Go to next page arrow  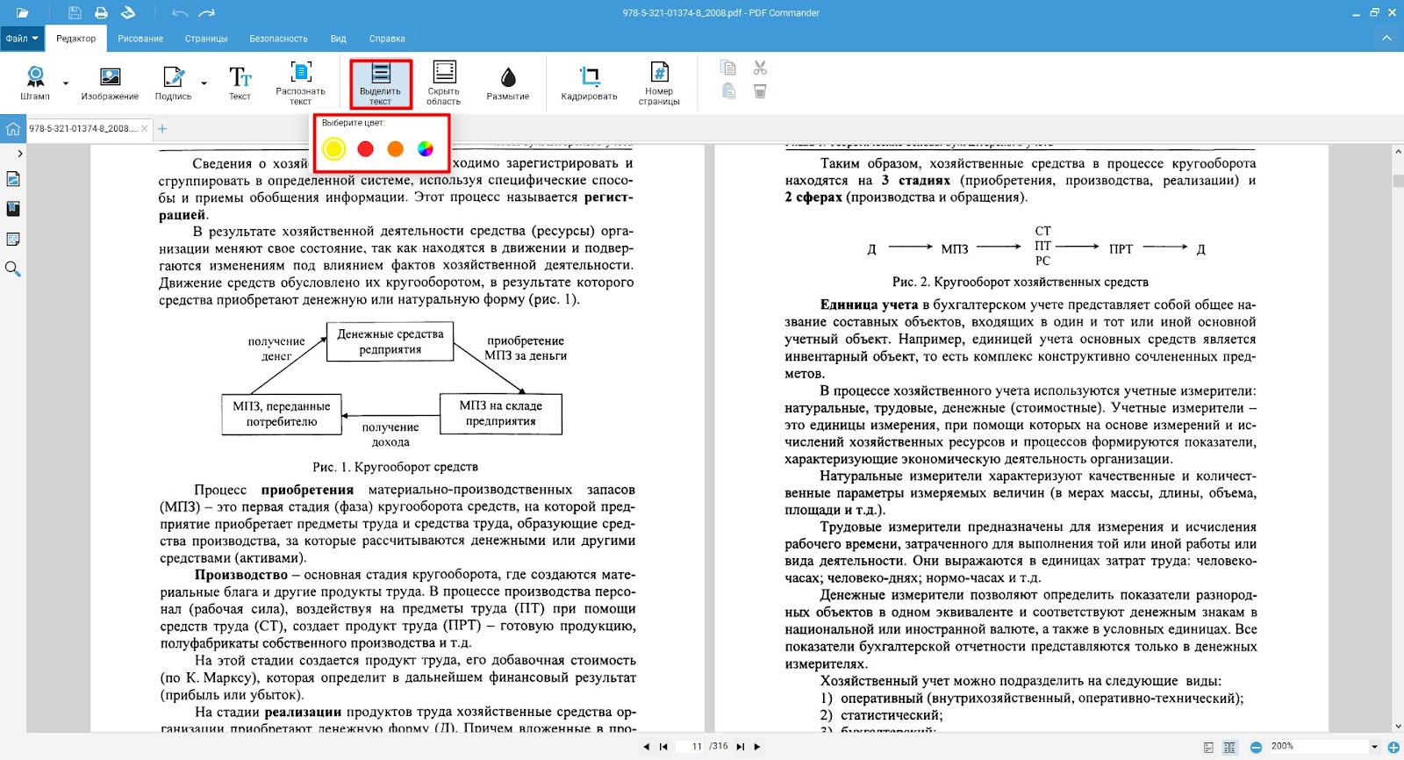[757, 747]
